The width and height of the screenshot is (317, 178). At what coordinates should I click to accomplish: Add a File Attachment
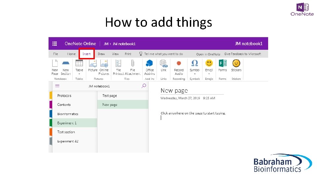pyautogui.click(x=133, y=68)
